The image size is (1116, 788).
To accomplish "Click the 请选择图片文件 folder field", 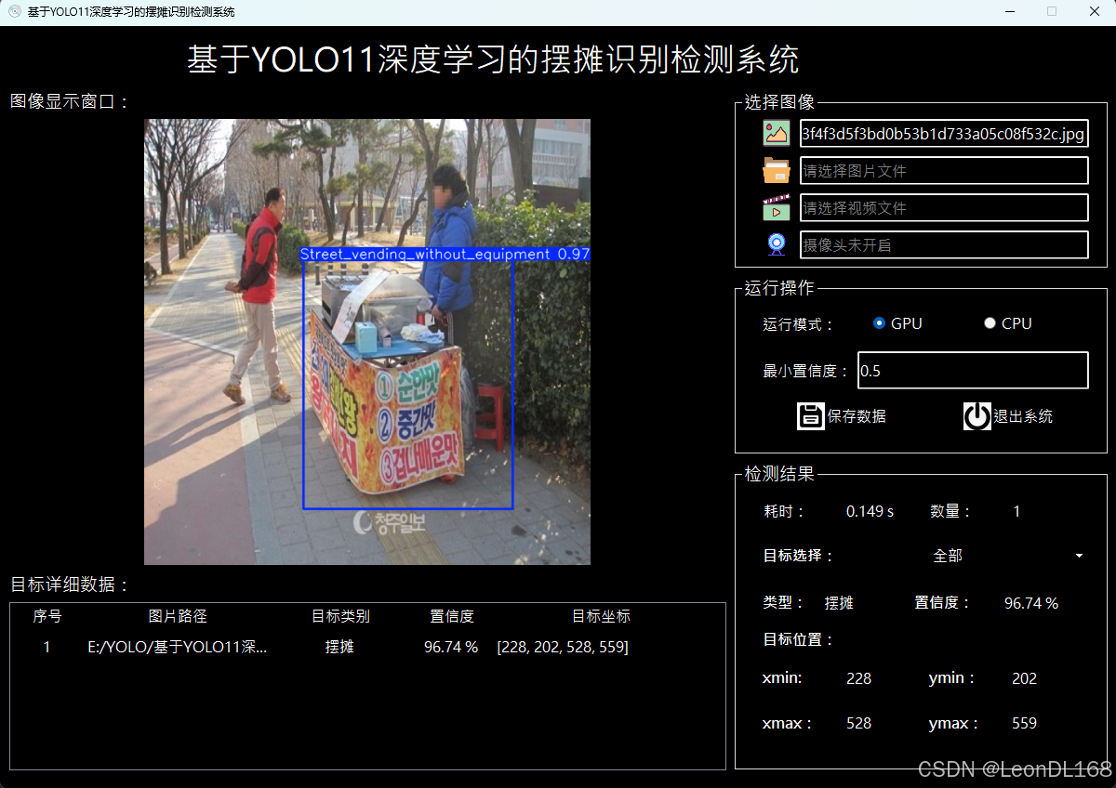I will (x=944, y=171).
